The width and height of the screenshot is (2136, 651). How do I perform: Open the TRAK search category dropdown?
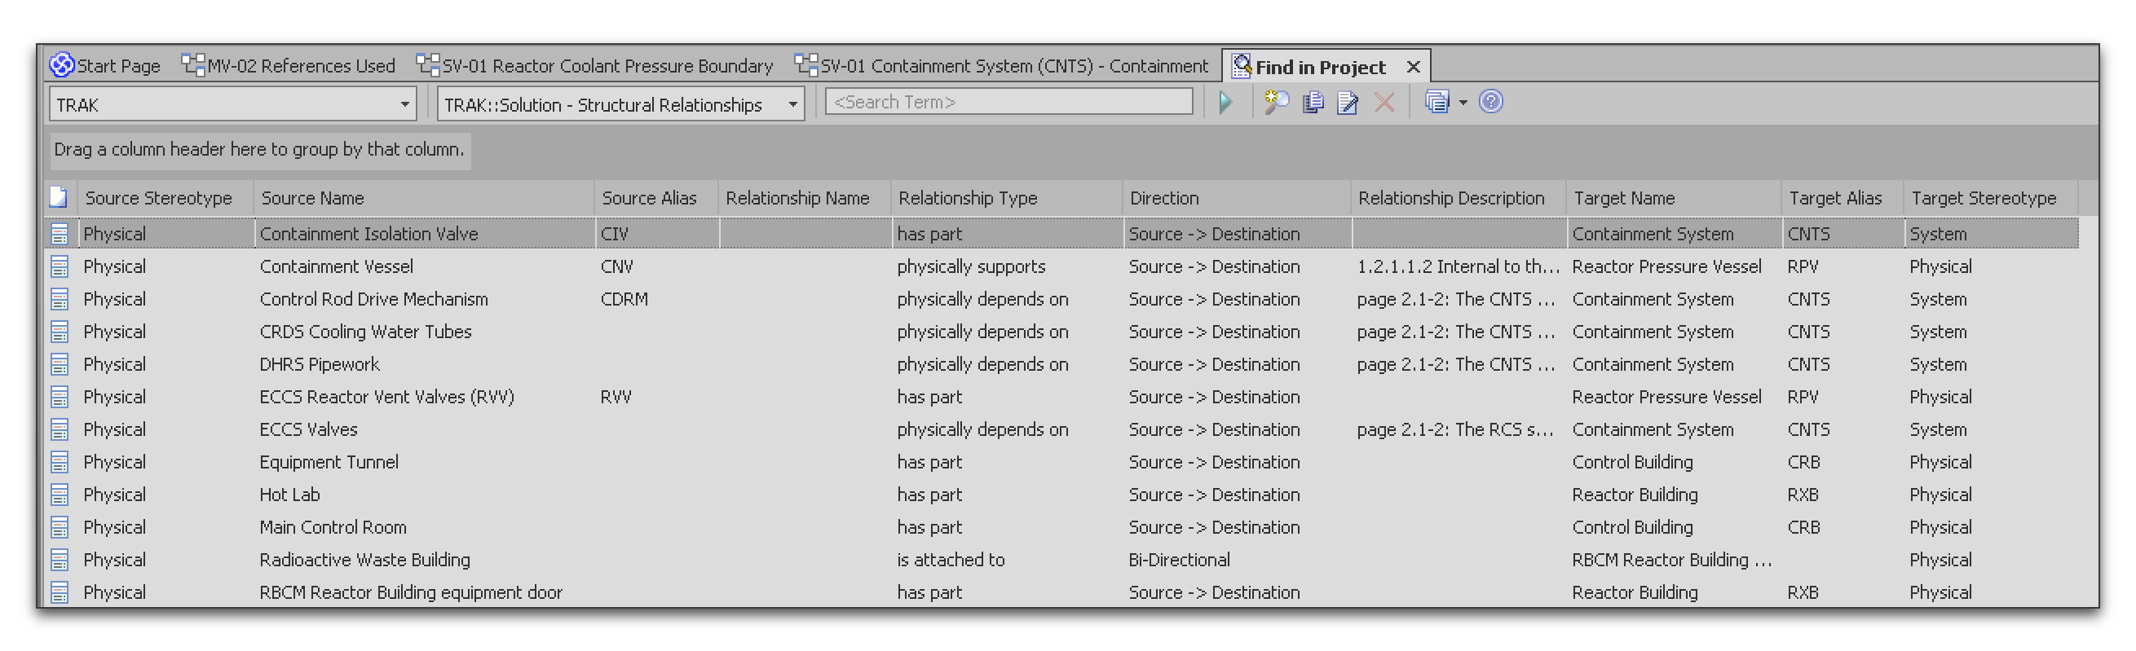pos(404,104)
